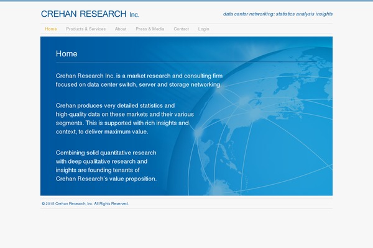
Task: Click the copyright notice '© 2015 Crehan Research'
Action: (85, 203)
